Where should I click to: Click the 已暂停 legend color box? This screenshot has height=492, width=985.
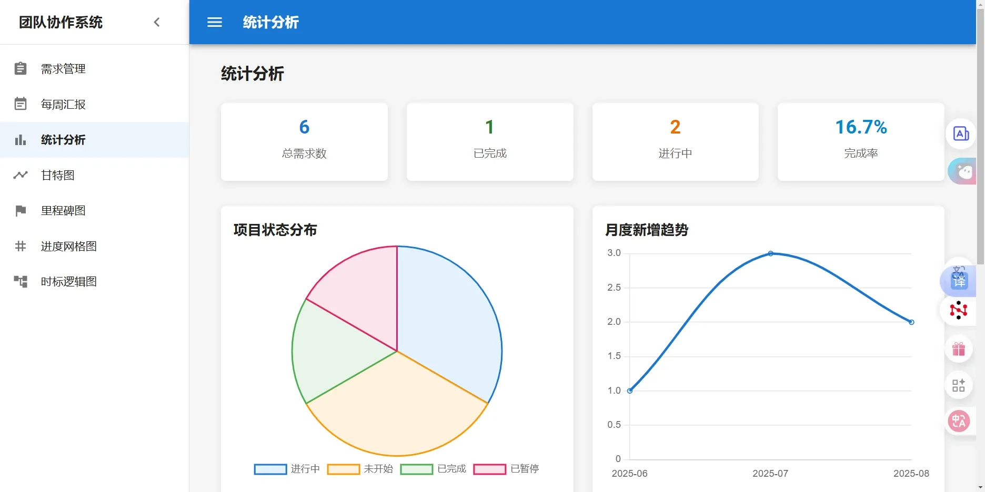[489, 469]
